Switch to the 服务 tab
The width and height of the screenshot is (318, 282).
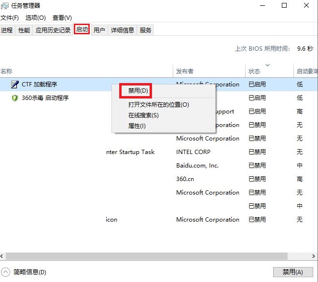146,30
